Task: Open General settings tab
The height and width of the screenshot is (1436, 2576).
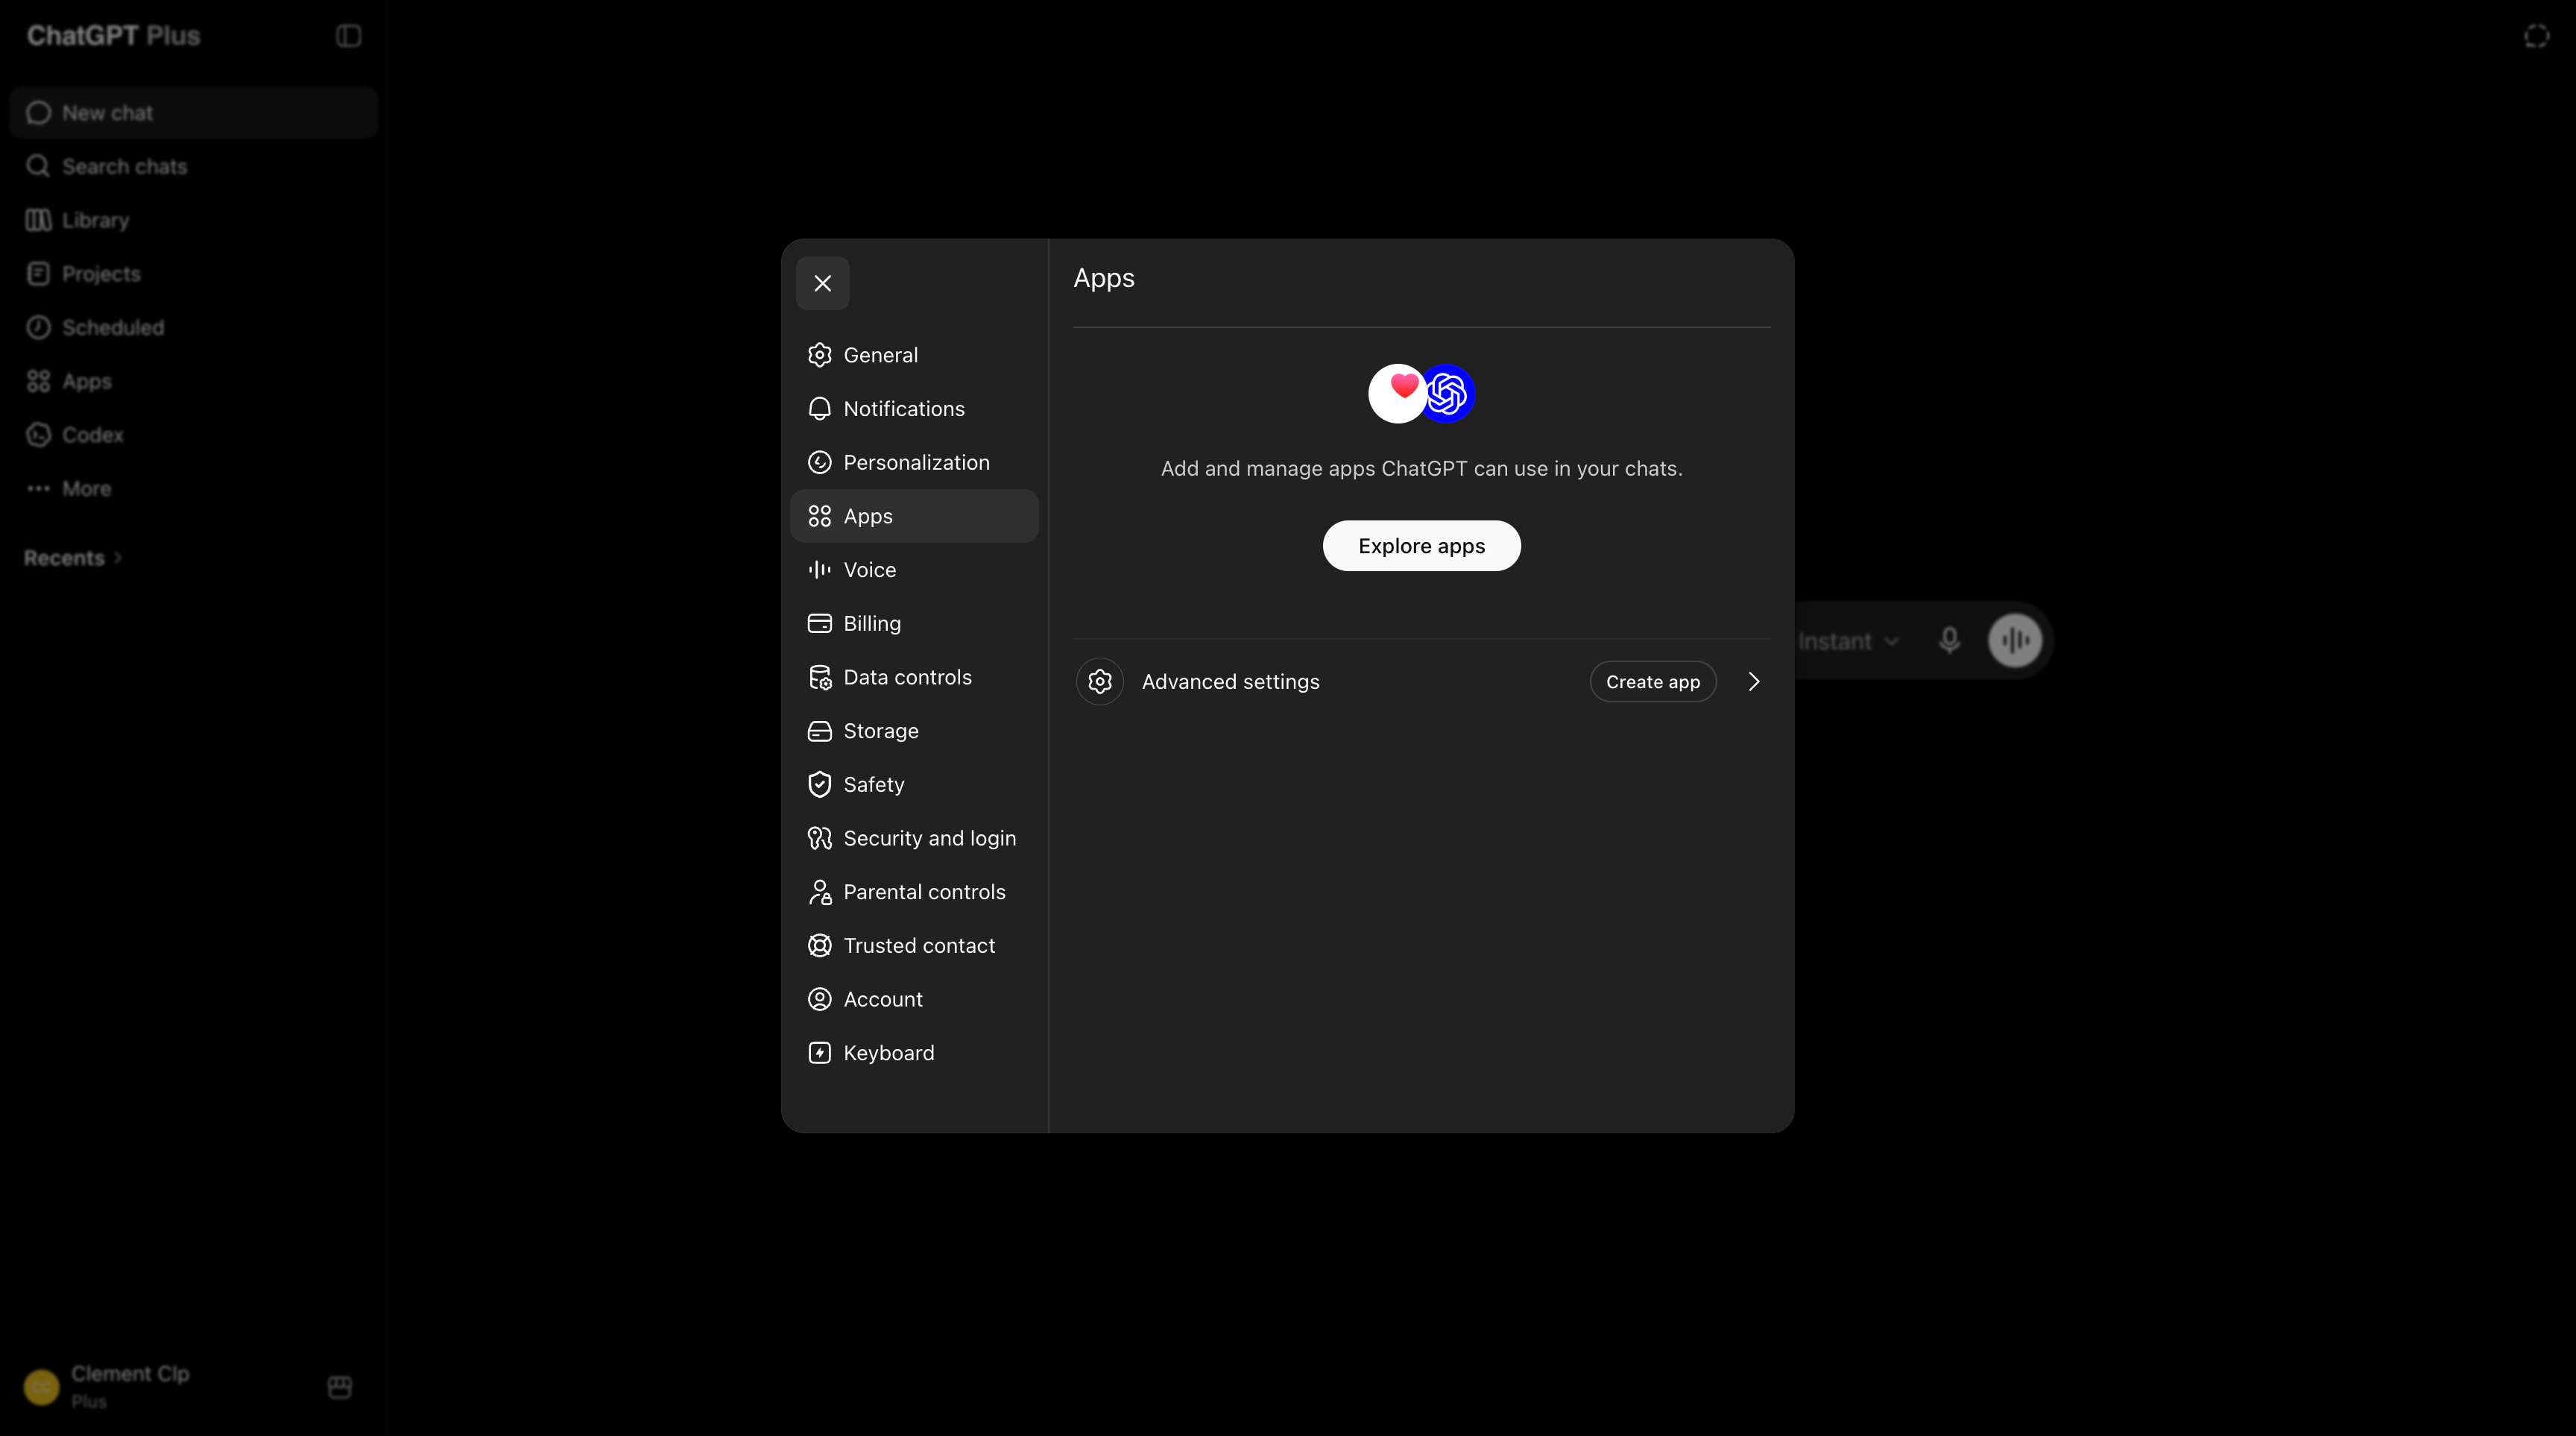Action: tap(914, 355)
